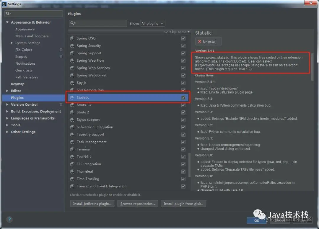Disable the Terminal plugin checkbox
The height and width of the screenshot is (229, 319).
point(183,149)
